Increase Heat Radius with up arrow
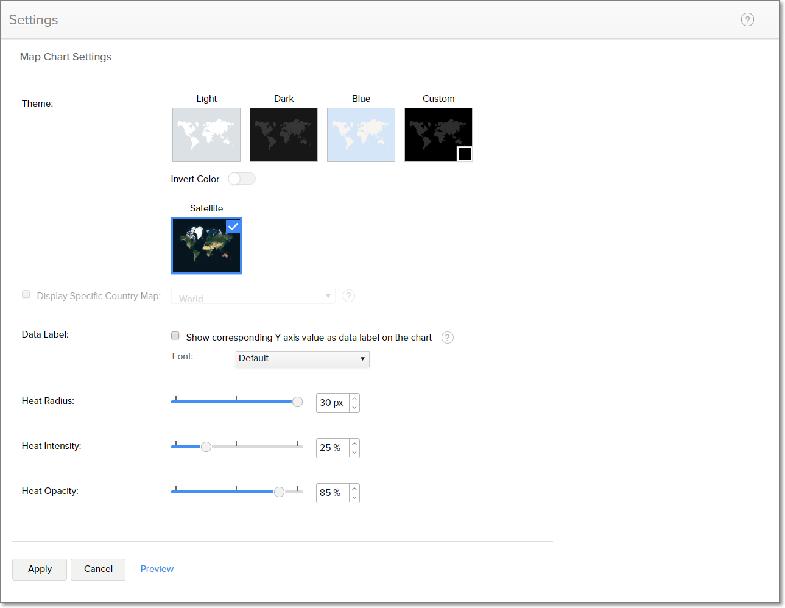Viewport: 785px width, 608px height. tap(354, 398)
